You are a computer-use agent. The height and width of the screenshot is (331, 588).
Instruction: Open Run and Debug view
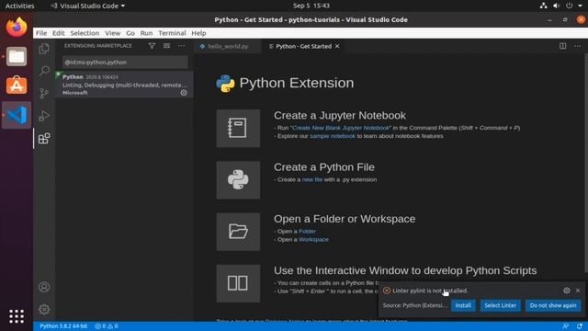tap(44, 116)
